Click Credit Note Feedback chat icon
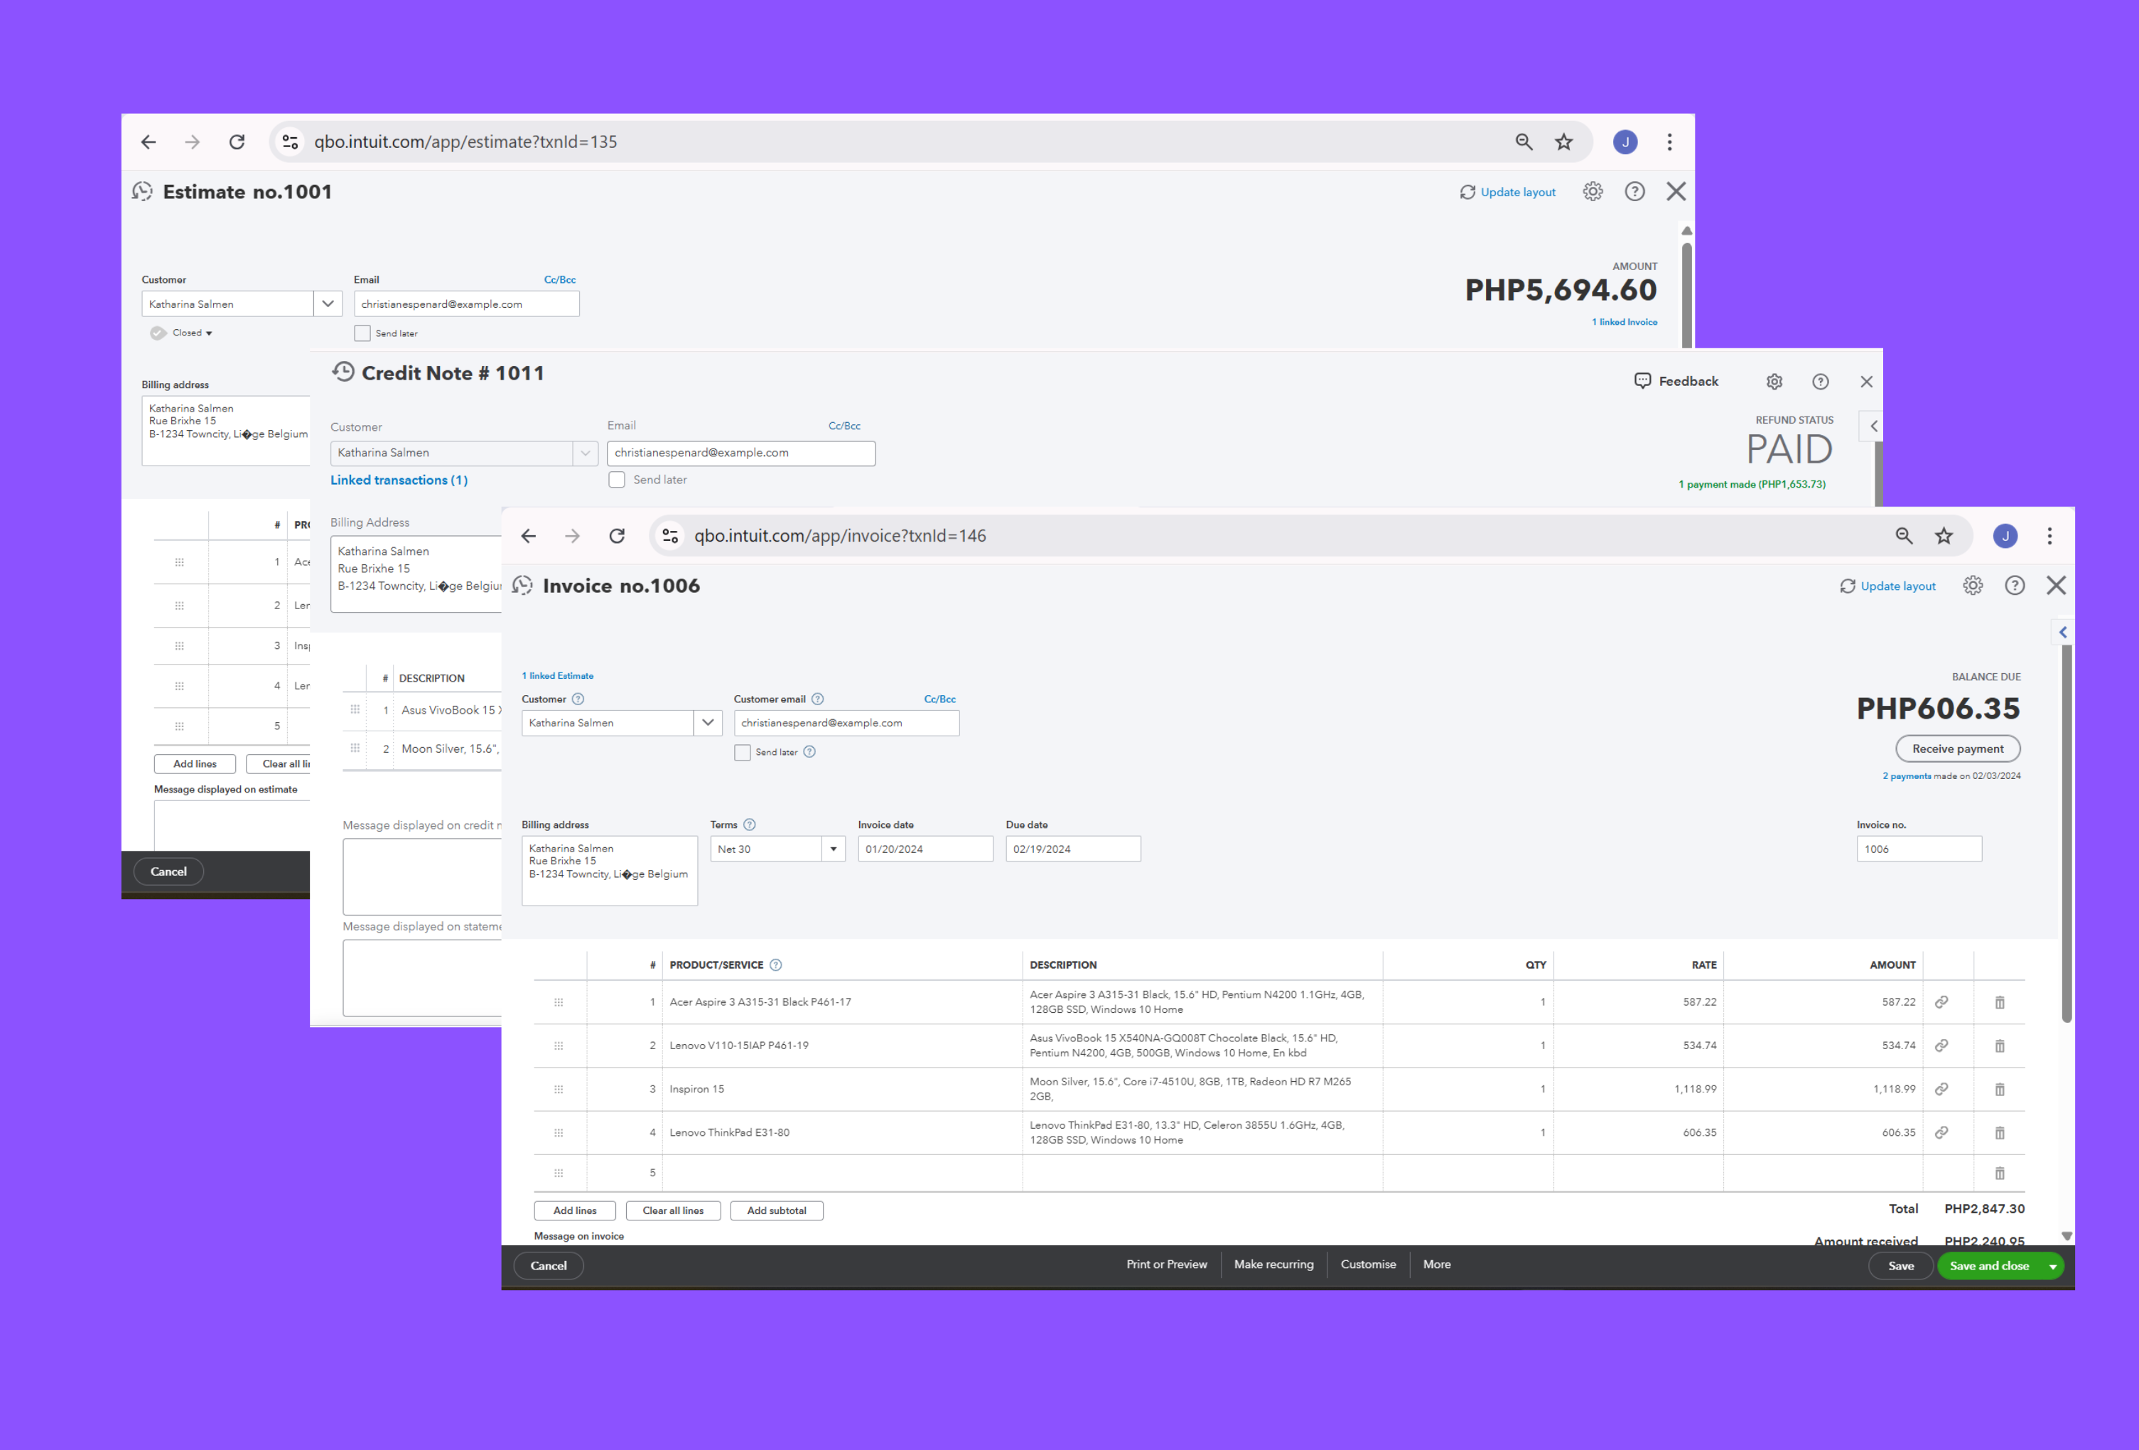 coord(1642,381)
